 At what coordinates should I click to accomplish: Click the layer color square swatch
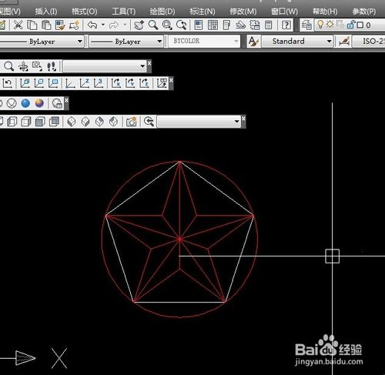click(x=360, y=25)
